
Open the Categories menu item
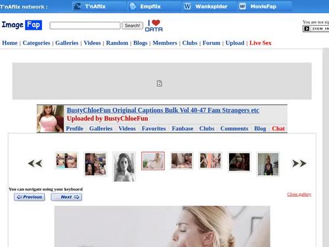tap(36, 43)
